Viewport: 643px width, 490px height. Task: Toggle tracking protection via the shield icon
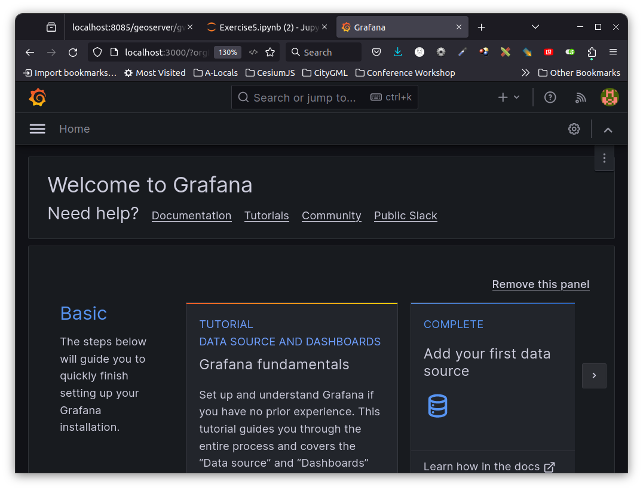pos(97,52)
